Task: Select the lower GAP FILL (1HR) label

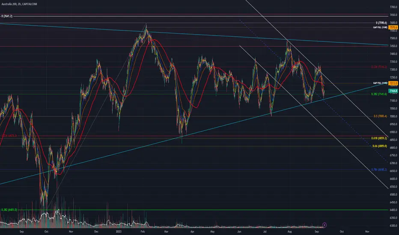Action: (x=380, y=83)
